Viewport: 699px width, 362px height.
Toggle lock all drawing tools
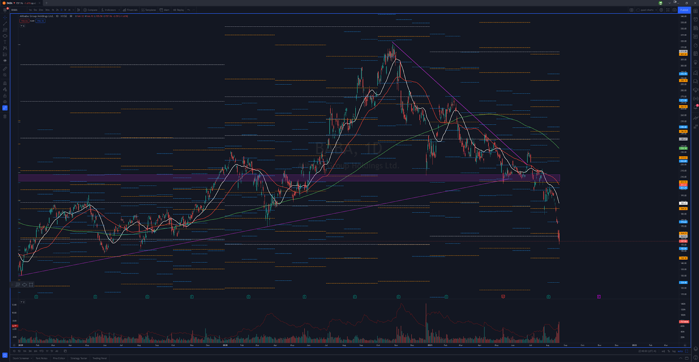click(x=5, y=95)
